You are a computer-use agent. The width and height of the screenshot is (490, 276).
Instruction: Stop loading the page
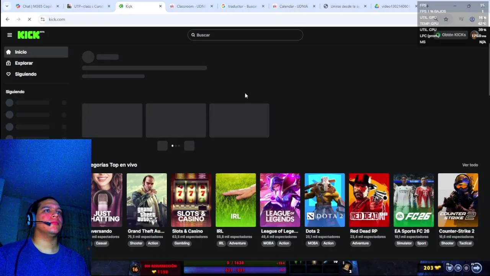point(29,19)
